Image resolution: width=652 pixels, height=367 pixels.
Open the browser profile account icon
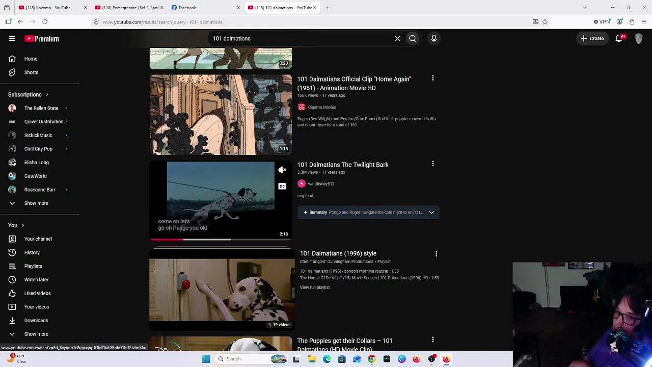619,22
